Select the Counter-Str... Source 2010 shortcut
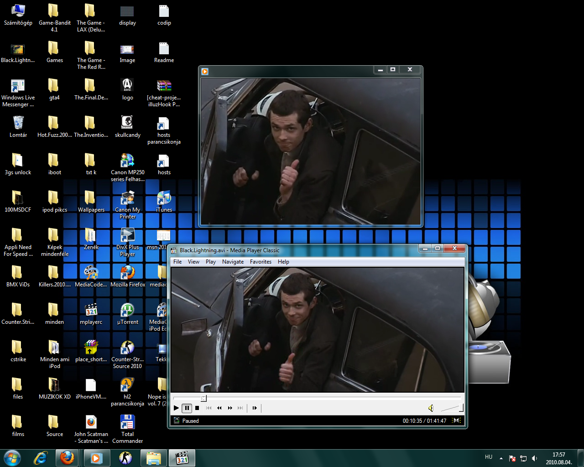The image size is (584, 467). [x=128, y=355]
